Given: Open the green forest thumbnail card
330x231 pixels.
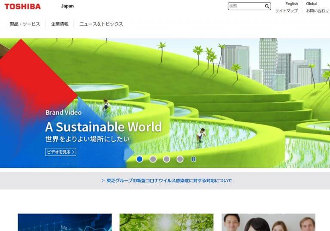Looking at the screenshot, I should [166, 222].
